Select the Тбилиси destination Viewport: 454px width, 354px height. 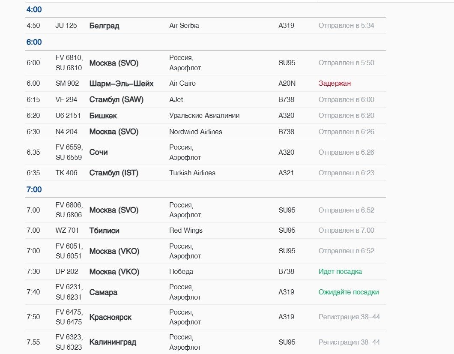pos(104,231)
